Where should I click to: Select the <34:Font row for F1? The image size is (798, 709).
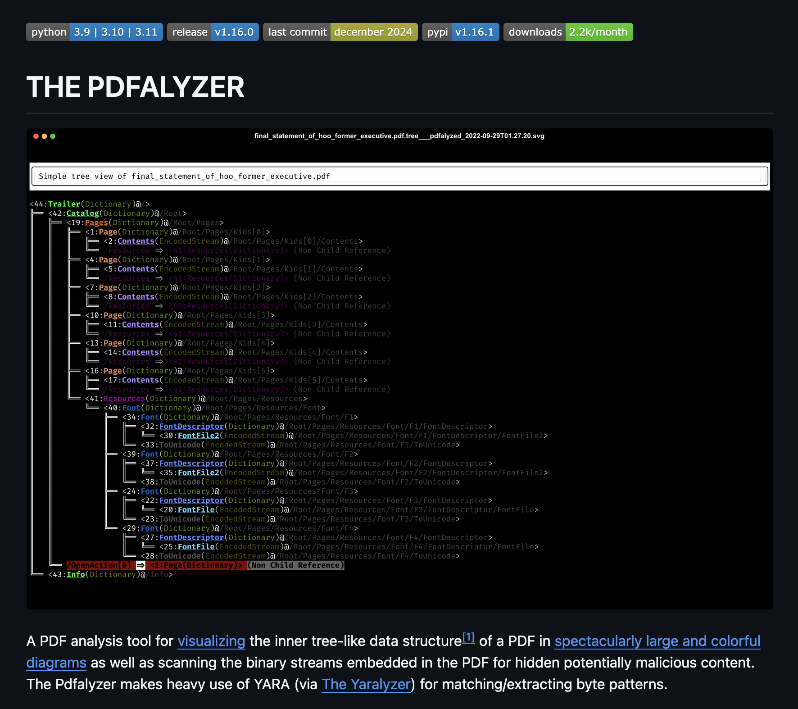click(240, 417)
